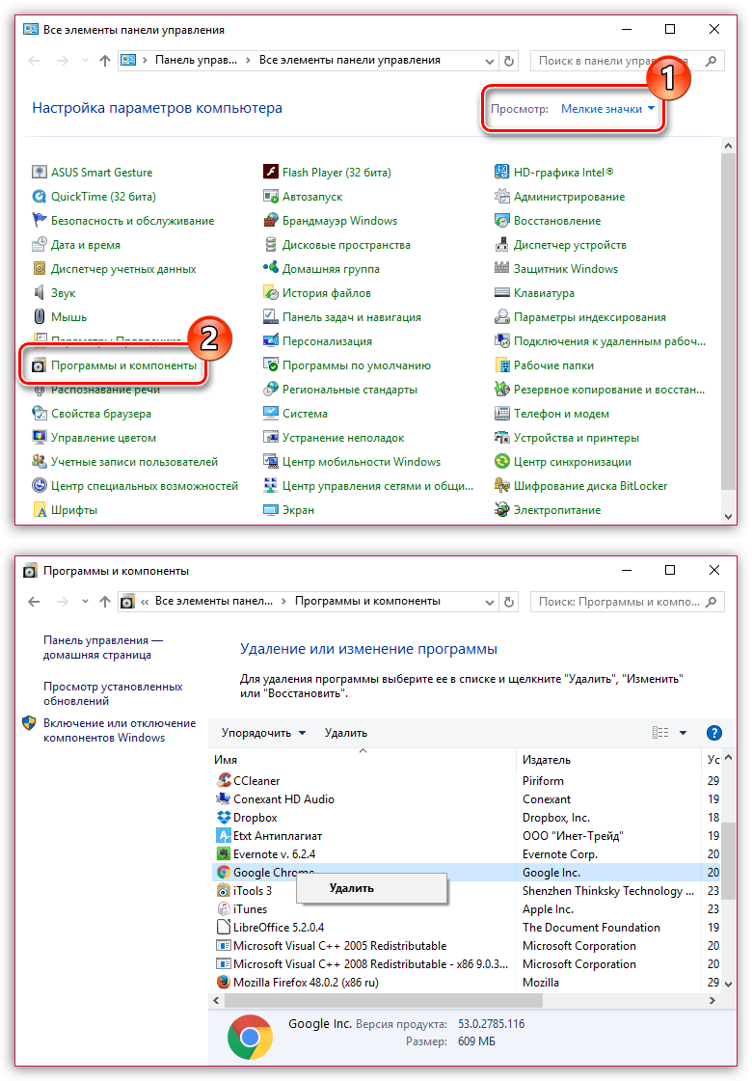Image resolution: width=752 pixels, height=1081 pixels.
Task: Click the Брандмауэр Windows icon
Action: point(271,221)
